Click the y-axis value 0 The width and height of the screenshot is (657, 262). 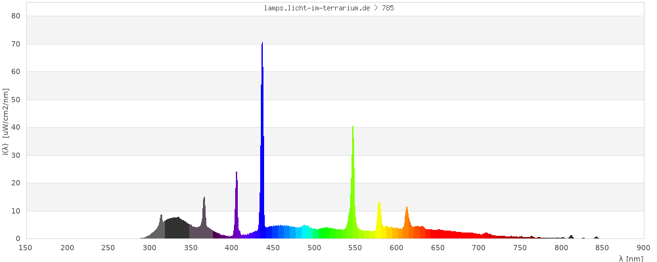[18, 238]
